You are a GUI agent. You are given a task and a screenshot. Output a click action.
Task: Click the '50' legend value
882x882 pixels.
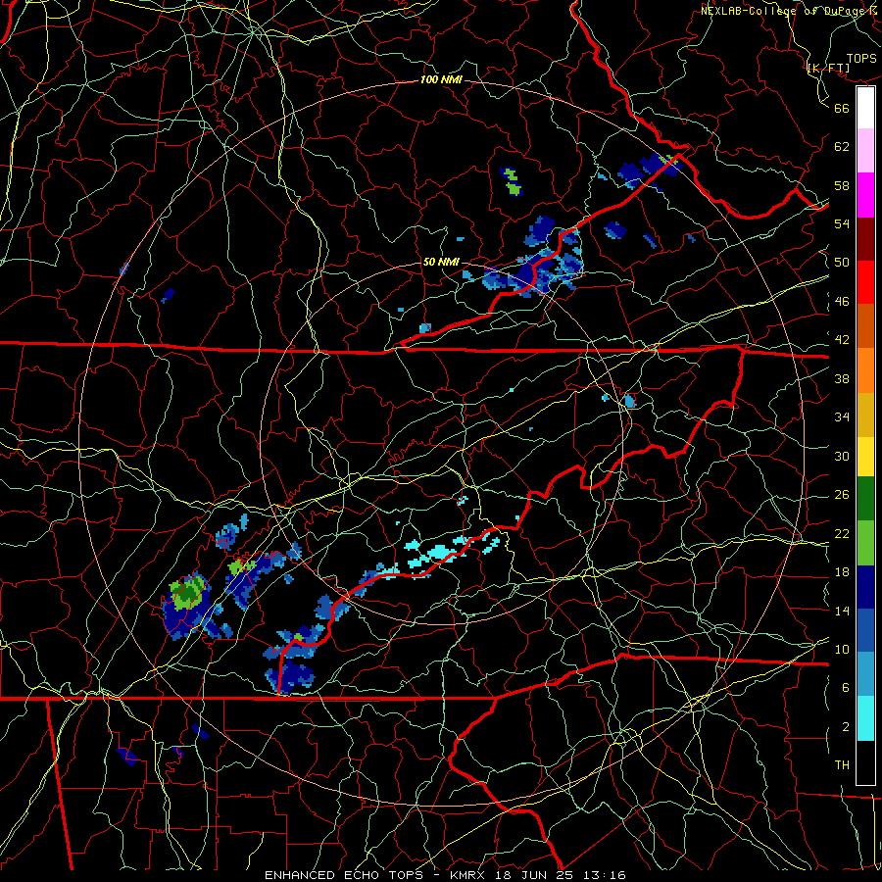pyautogui.click(x=842, y=262)
